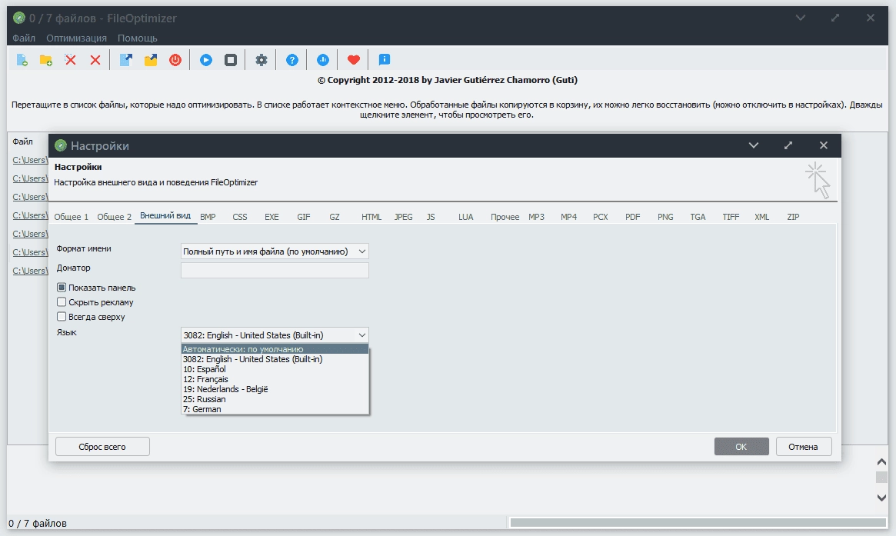The width and height of the screenshot is (896, 536).
Task: Open the PCX settings tab
Action: coord(601,217)
